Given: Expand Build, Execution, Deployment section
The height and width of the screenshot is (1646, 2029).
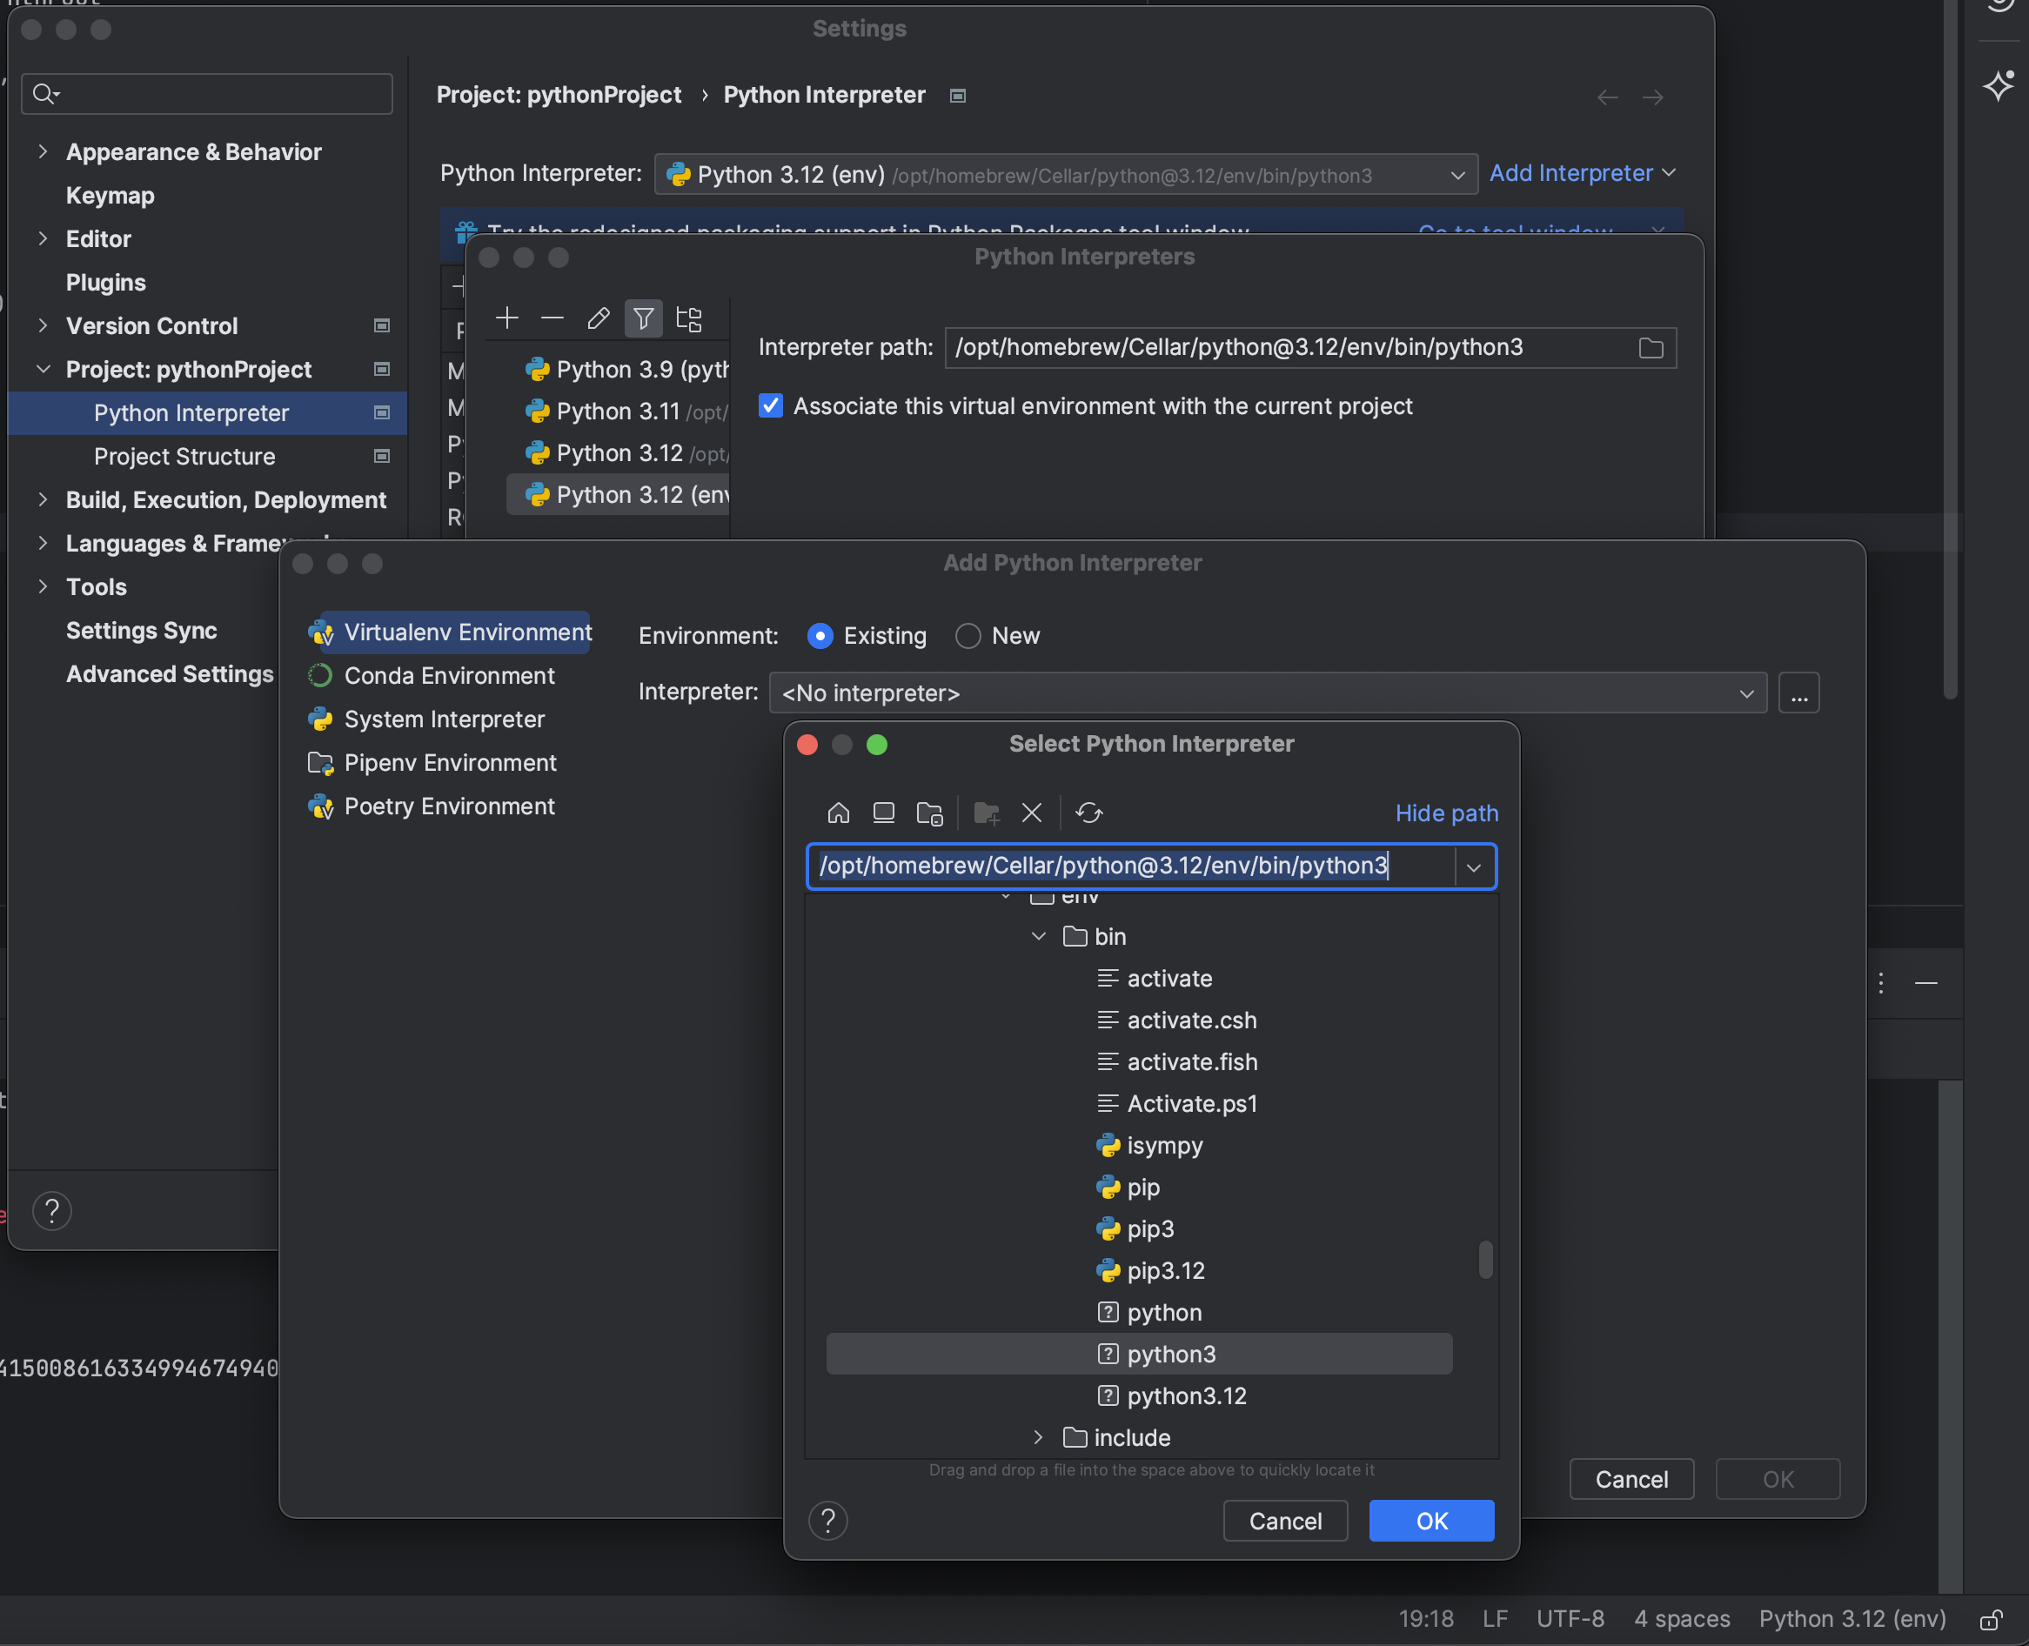Looking at the screenshot, I should click(x=43, y=499).
